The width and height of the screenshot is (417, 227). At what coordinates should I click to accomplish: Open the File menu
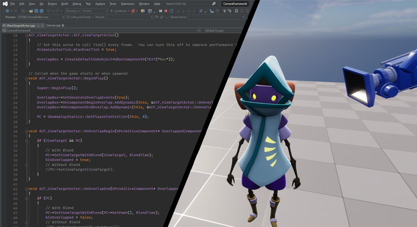[x=13, y=4]
